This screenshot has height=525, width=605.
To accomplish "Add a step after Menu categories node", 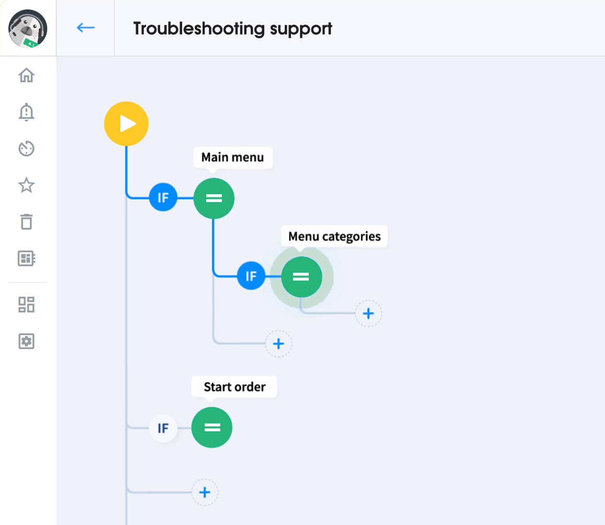I will point(368,314).
